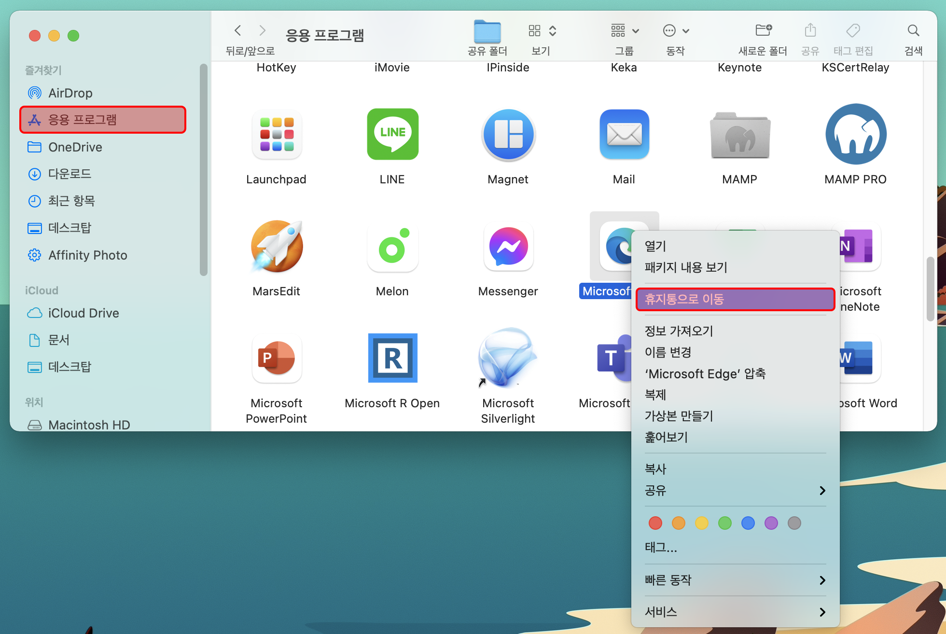Expand the 빠른 동작 submenu
The height and width of the screenshot is (634, 946).
(735, 580)
